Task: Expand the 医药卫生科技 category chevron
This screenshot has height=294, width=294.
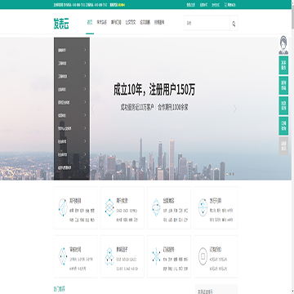Action: 85,102
